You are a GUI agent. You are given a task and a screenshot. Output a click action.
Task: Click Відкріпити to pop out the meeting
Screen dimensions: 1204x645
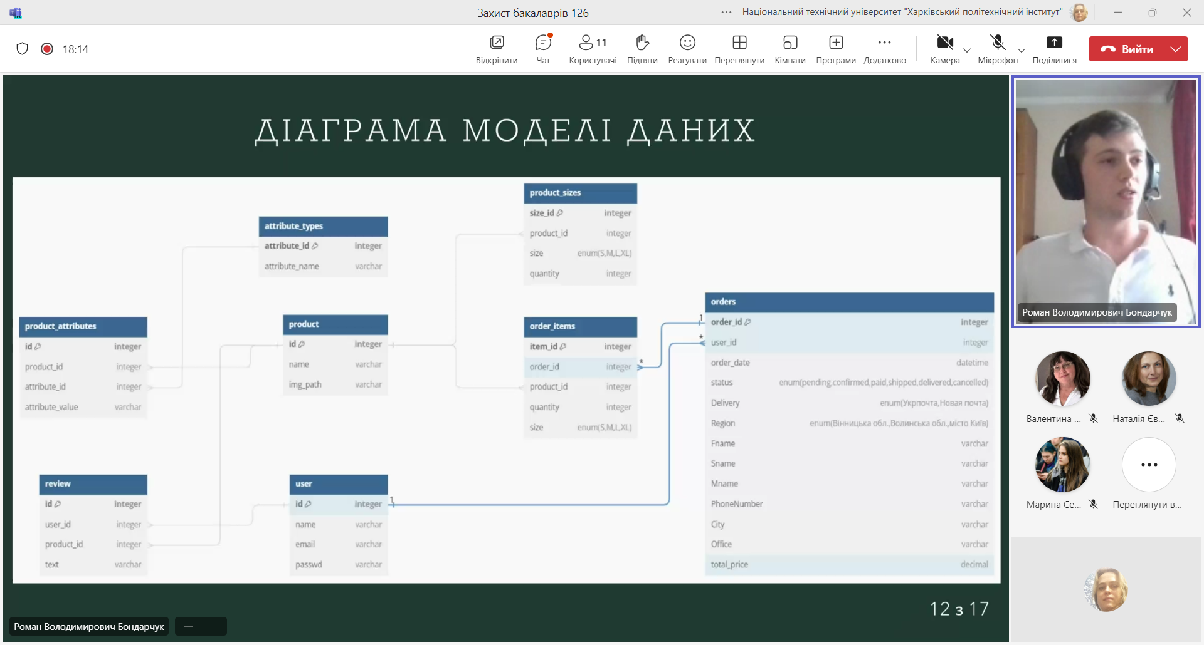497,49
